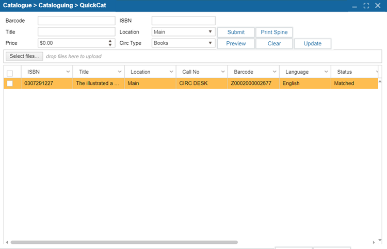Screen dimensions: 387x249
Task: Open the Title column header menu arrow
Action: pyautogui.click(x=120, y=72)
